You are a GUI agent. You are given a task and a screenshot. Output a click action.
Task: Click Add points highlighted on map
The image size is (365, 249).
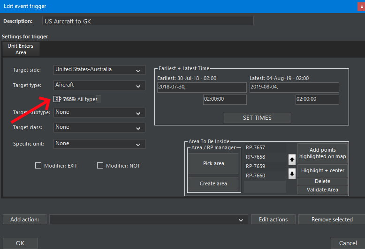pos(322,154)
